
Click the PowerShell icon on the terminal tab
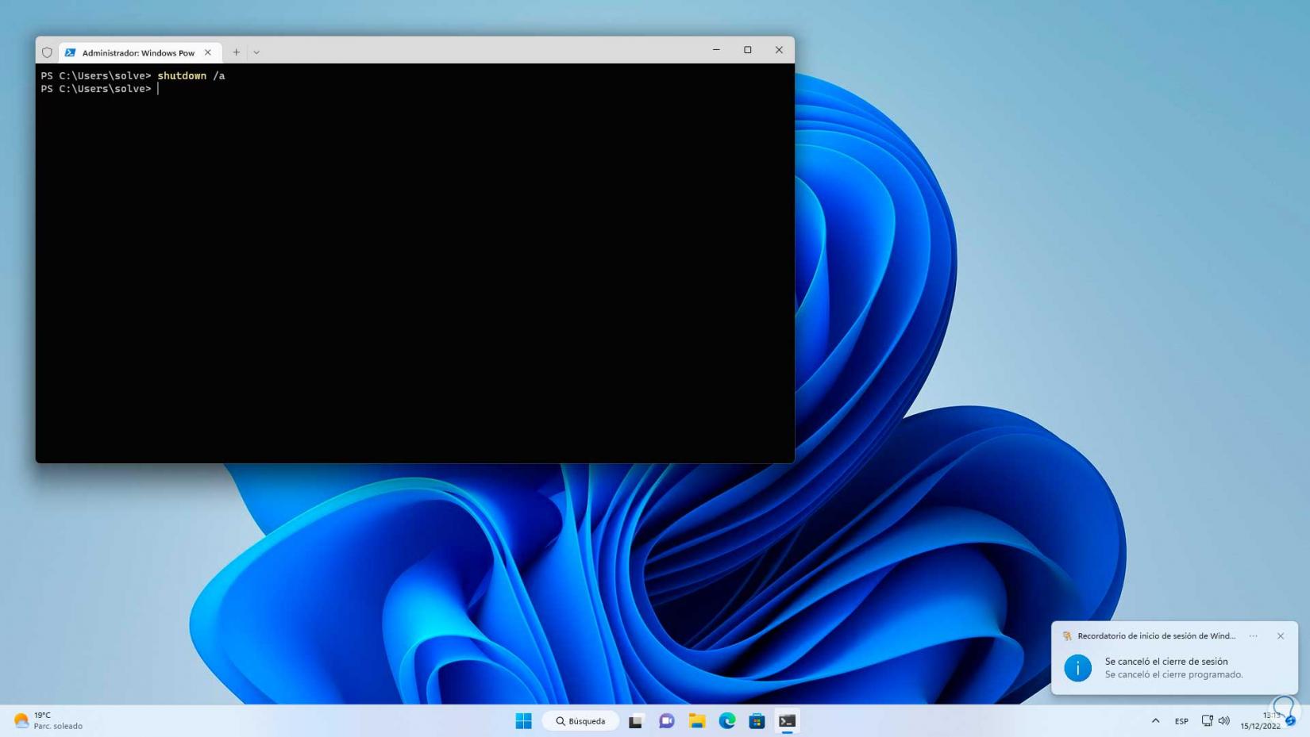tap(70, 52)
